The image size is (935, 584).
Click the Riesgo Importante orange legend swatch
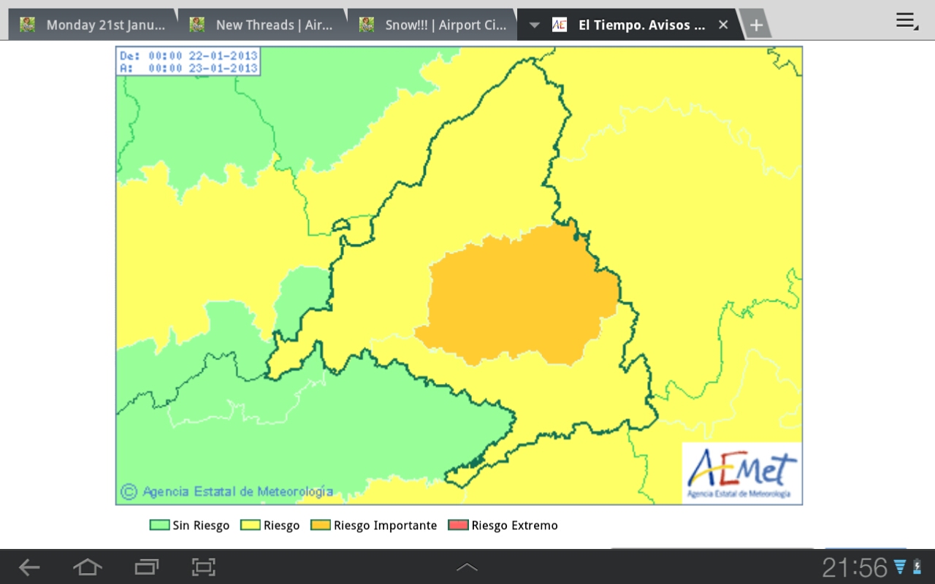pos(320,526)
